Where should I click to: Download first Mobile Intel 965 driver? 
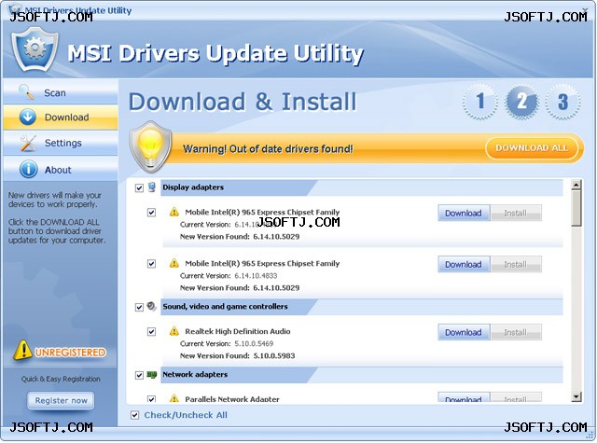pyautogui.click(x=464, y=213)
